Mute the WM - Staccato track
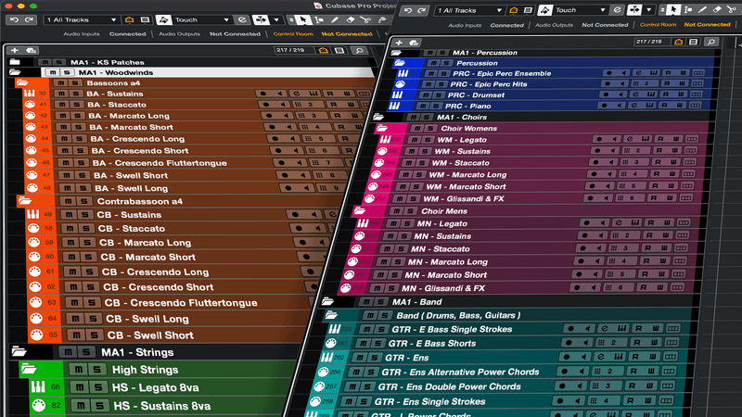This screenshot has height=417, width=742. [411, 163]
